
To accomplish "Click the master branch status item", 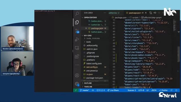I will coord(85,90).
